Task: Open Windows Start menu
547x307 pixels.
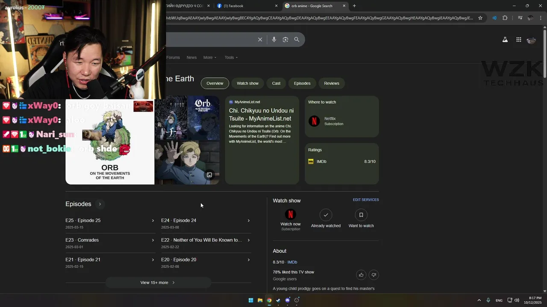Action: pyautogui.click(x=251, y=300)
